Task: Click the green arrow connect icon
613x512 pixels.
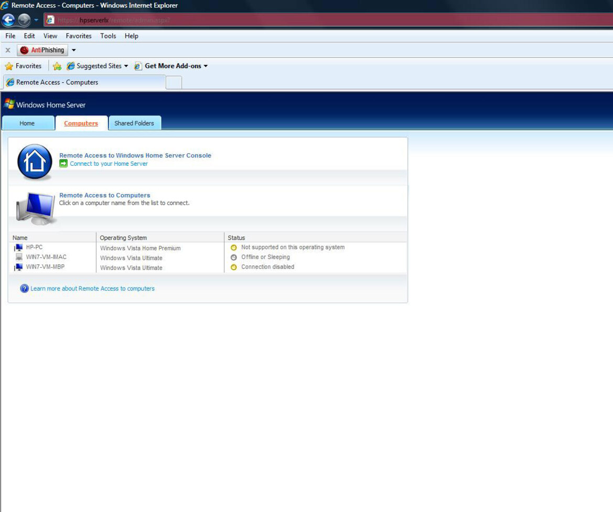Action: tap(63, 164)
